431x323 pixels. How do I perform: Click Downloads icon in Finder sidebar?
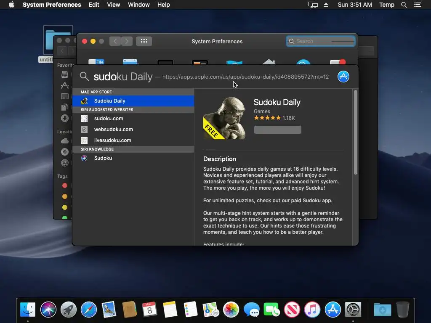tap(64, 118)
